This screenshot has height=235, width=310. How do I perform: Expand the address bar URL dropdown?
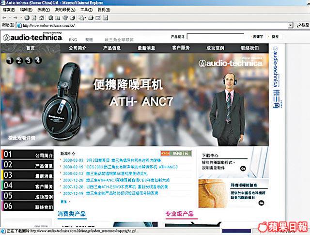291,25
